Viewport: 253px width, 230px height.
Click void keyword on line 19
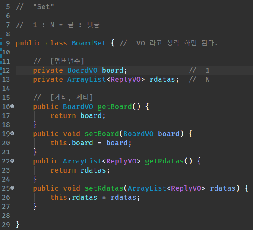72,134
